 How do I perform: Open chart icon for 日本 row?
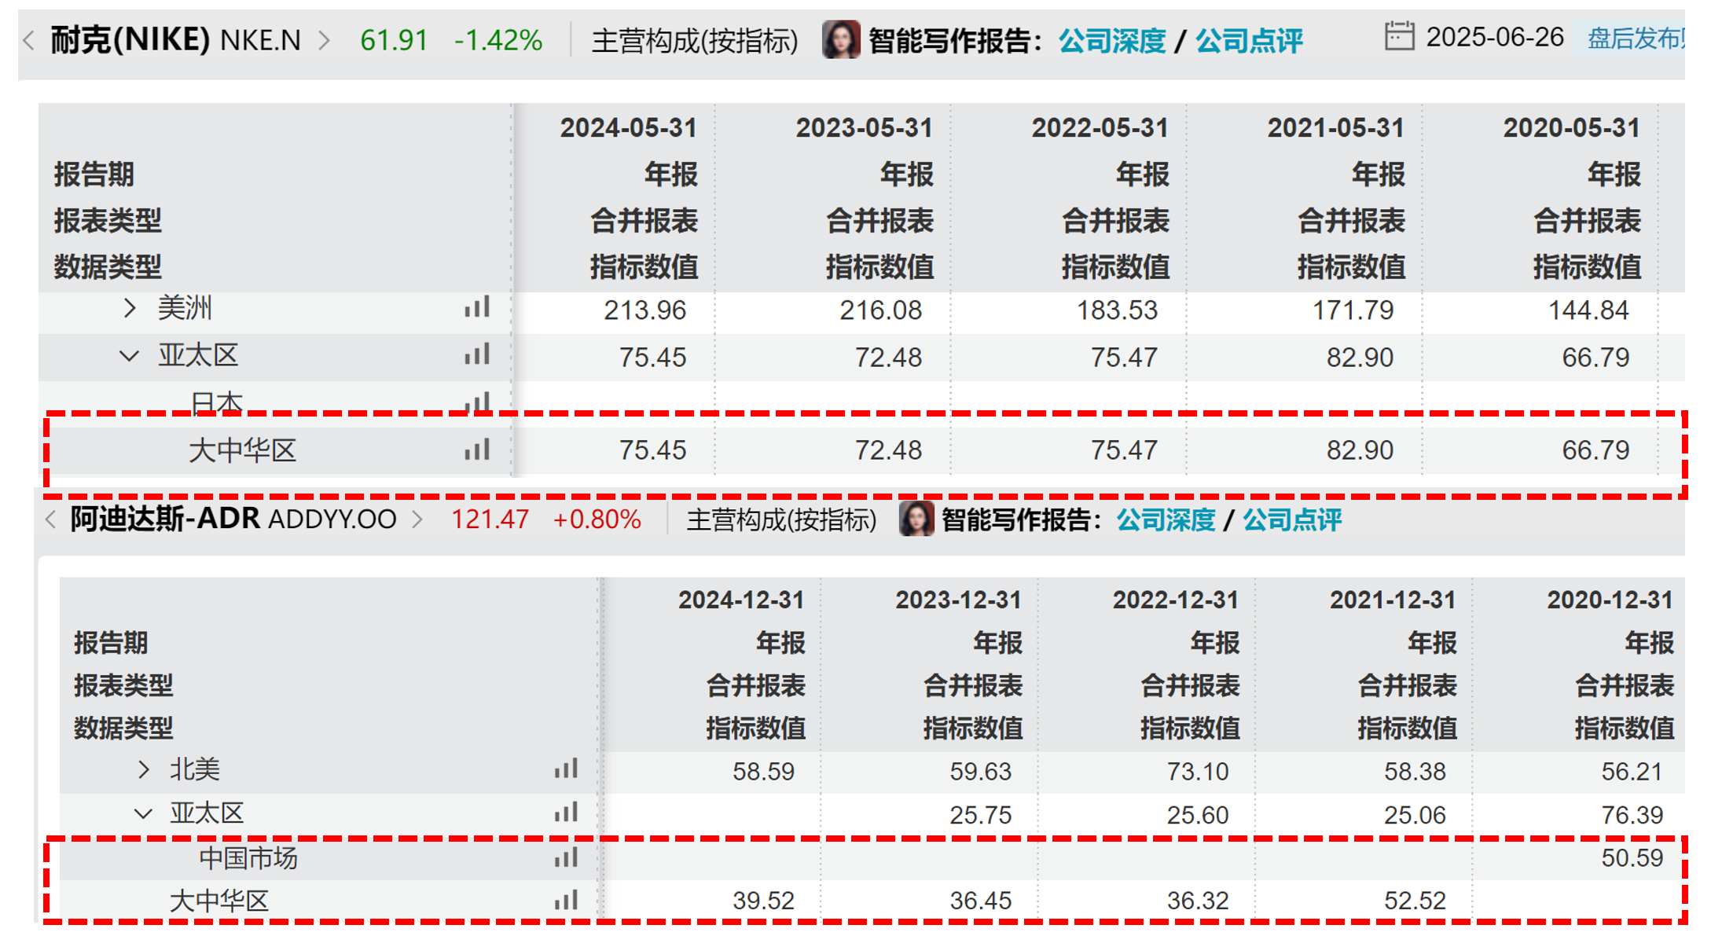[x=476, y=402]
